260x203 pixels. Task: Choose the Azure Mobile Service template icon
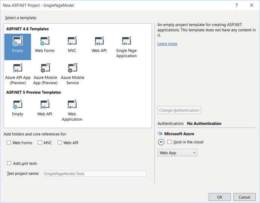[72, 68]
